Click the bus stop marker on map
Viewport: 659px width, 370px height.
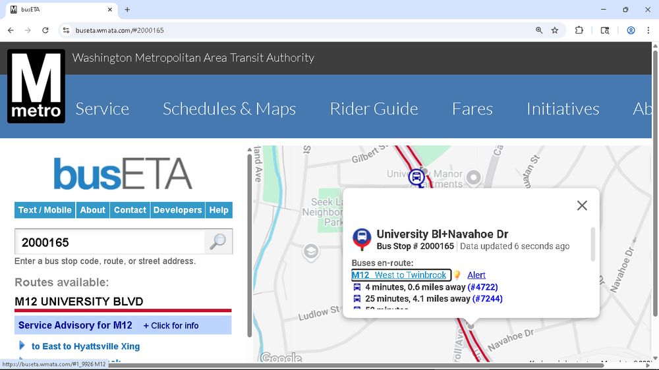tap(416, 178)
